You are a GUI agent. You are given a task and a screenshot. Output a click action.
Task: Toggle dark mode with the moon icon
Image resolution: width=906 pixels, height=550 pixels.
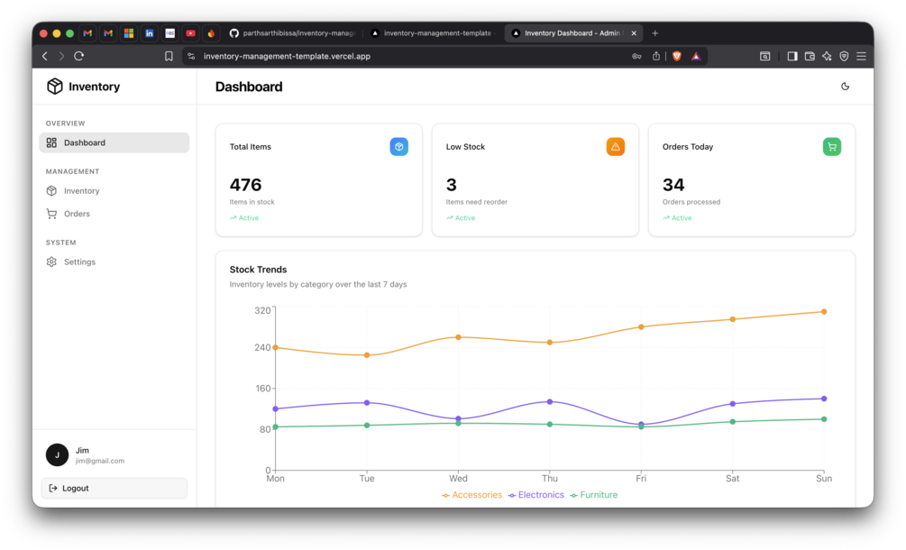click(x=845, y=87)
